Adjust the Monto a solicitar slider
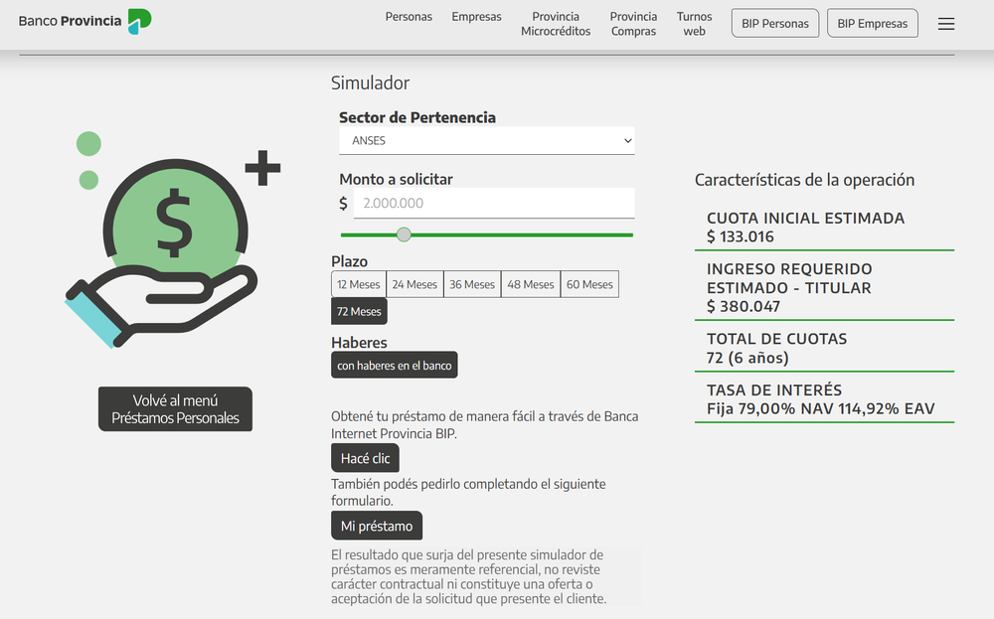Viewport: 994px width, 619px height. pyautogui.click(x=404, y=234)
